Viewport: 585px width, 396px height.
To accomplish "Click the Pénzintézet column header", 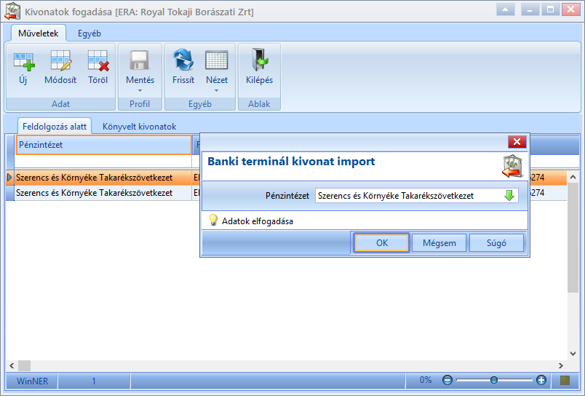I will click(x=104, y=145).
